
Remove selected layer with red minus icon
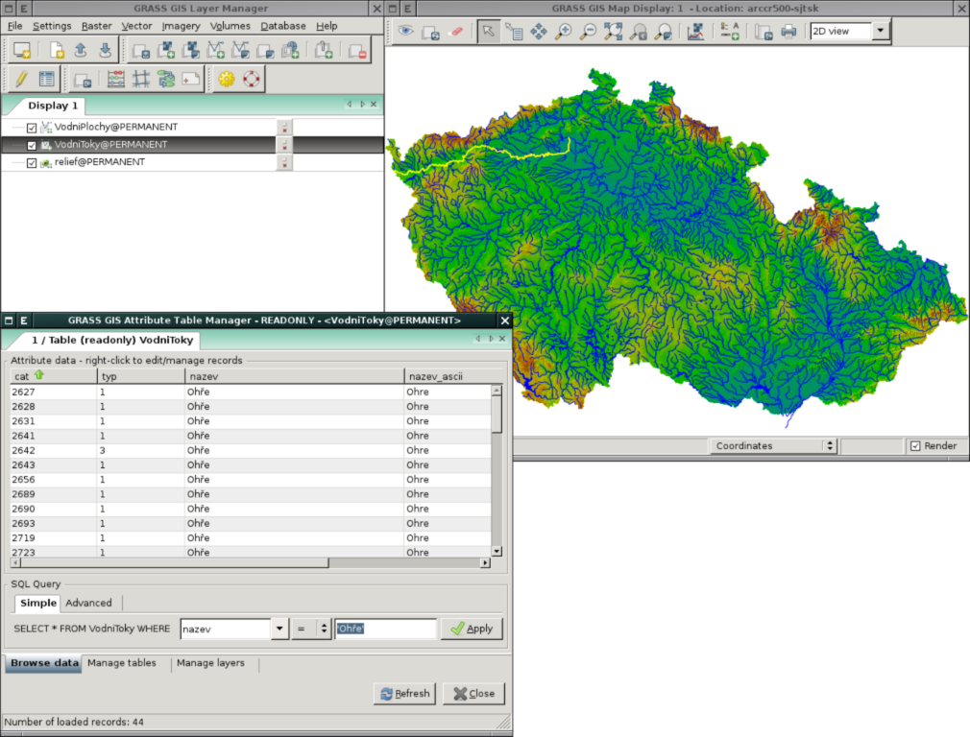tap(357, 51)
